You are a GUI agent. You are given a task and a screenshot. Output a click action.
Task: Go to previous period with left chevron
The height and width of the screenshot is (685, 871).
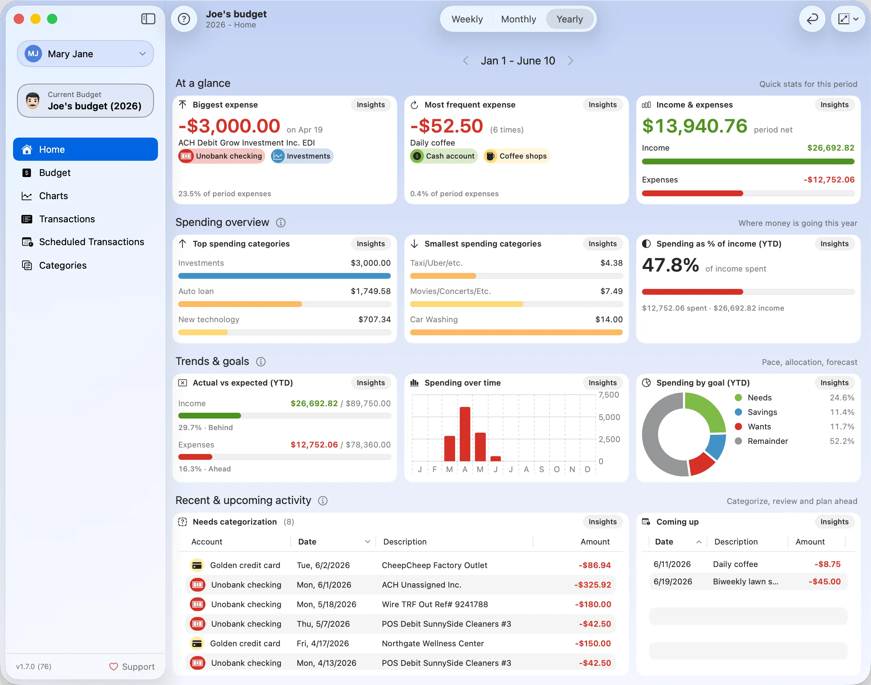pyautogui.click(x=466, y=60)
